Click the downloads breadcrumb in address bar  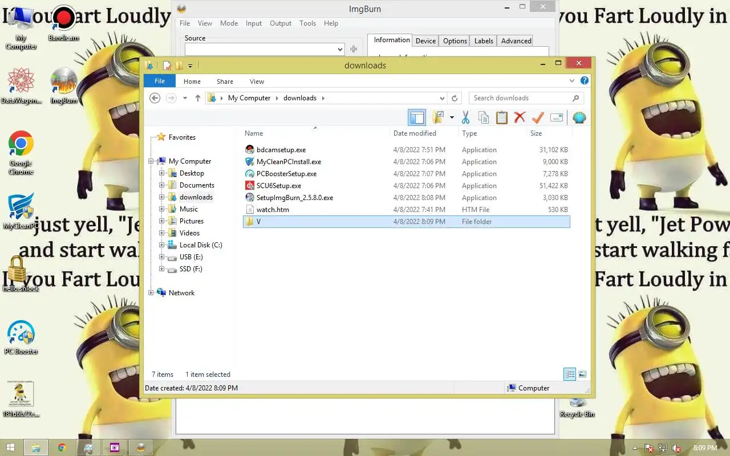tap(300, 98)
